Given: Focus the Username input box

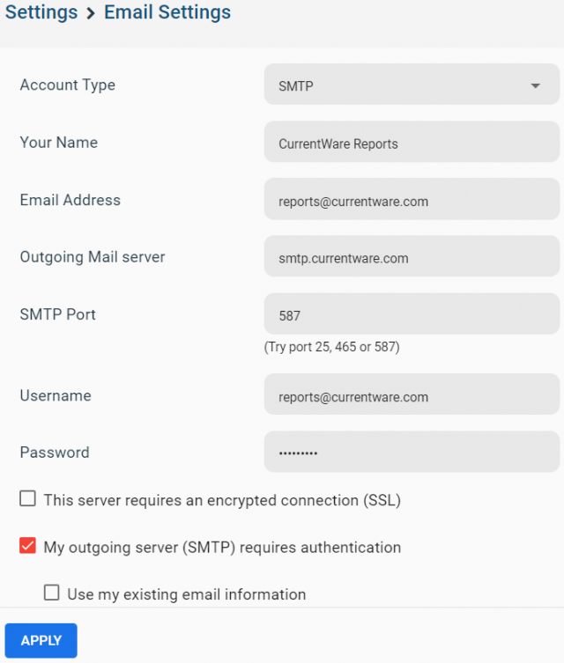Looking at the screenshot, I should coord(412,394).
